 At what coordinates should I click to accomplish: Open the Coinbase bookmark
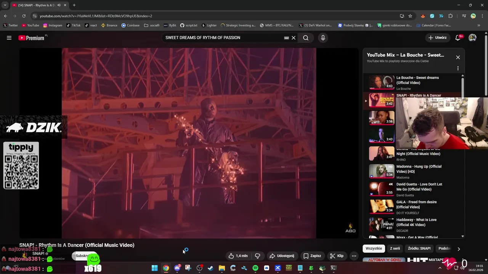click(x=130, y=25)
